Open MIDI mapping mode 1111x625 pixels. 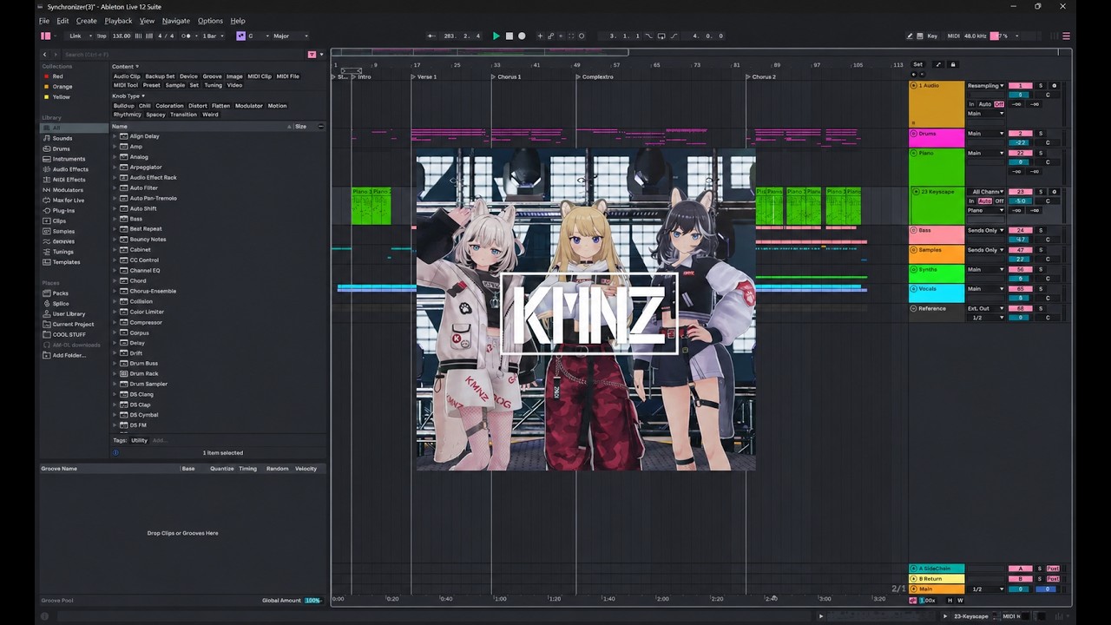pos(954,36)
